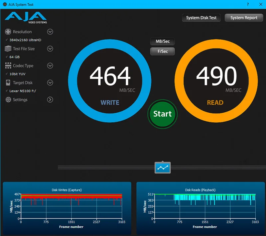Image resolution: width=266 pixels, height=236 pixels.
Task: Expand the Resolution dropdown arrow
Action: click(50, 32)
